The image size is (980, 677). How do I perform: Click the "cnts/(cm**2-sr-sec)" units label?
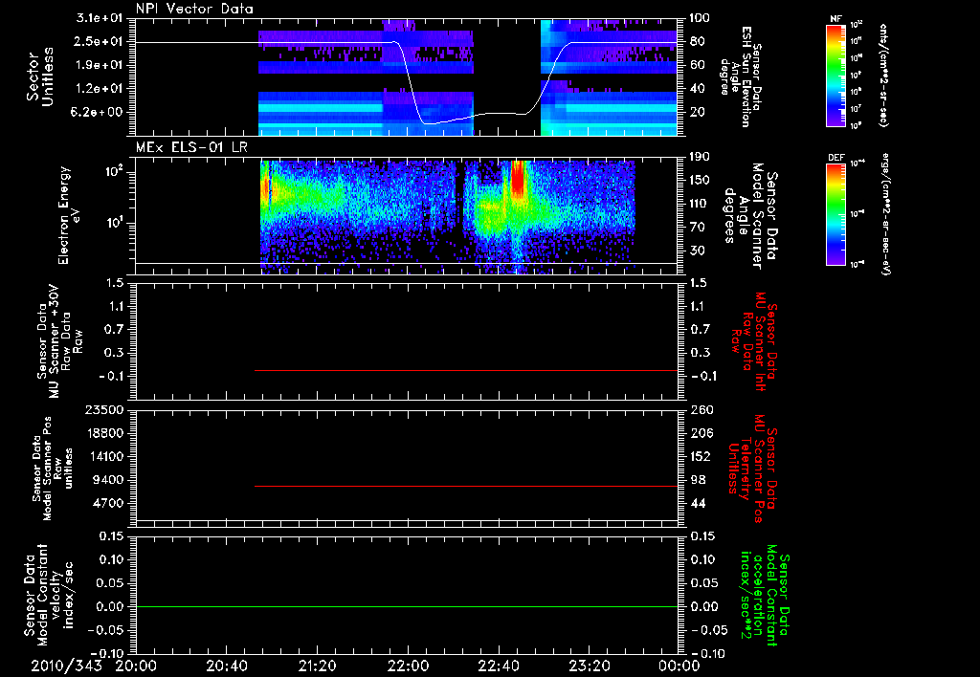click(883, 75)
